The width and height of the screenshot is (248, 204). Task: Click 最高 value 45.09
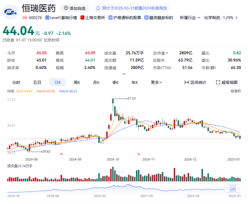pyautogui.click(x=90, y=53)
